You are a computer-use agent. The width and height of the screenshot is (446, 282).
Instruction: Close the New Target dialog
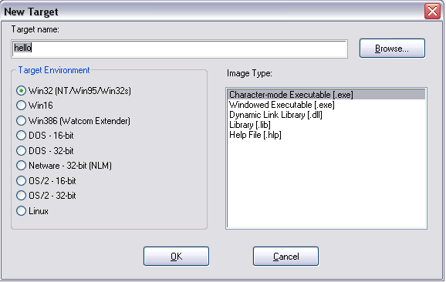[432, 12]
